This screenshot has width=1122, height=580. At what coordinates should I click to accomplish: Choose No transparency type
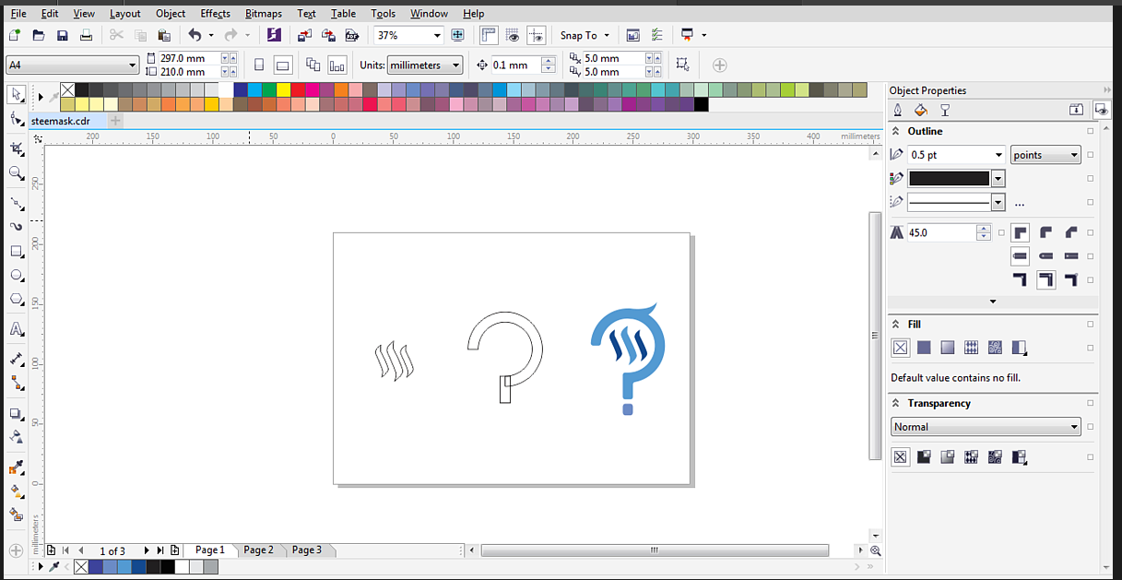(x=901, y=456)
